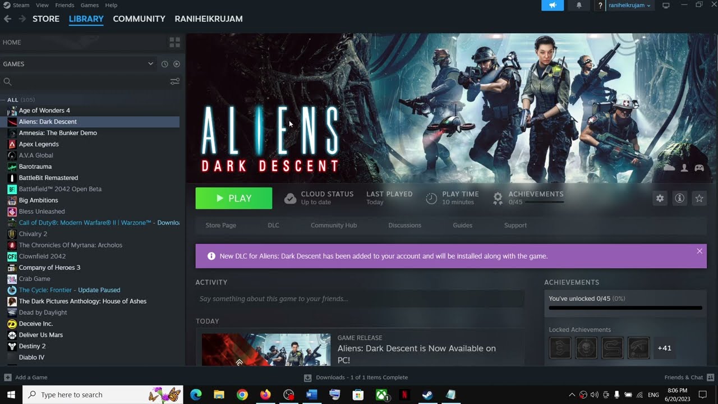Click the Windows Start button
This screenshot has width=718, height=404.
click(x=11, y=394)
